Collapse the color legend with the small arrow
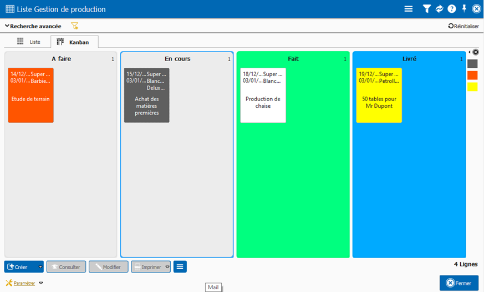484x292 pixels. point(470,52)
